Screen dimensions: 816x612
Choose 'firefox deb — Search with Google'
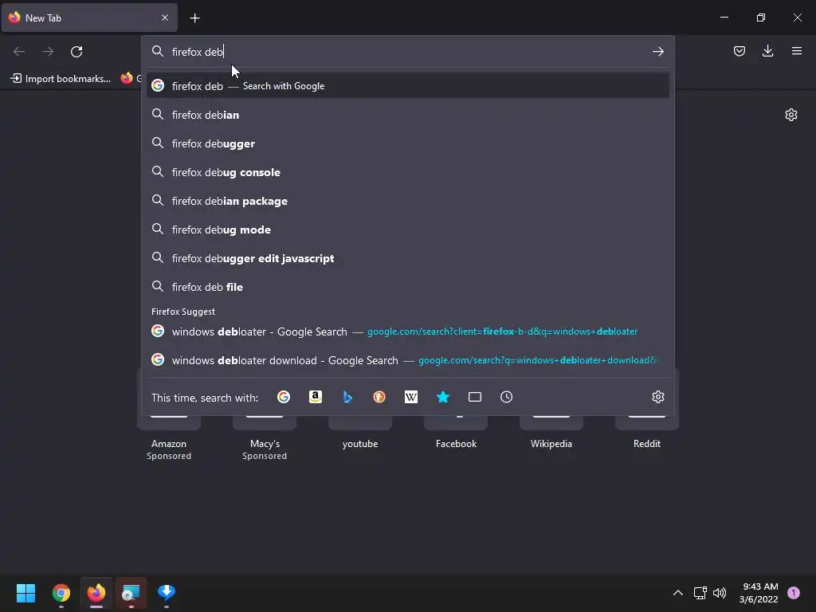(408, 86)
